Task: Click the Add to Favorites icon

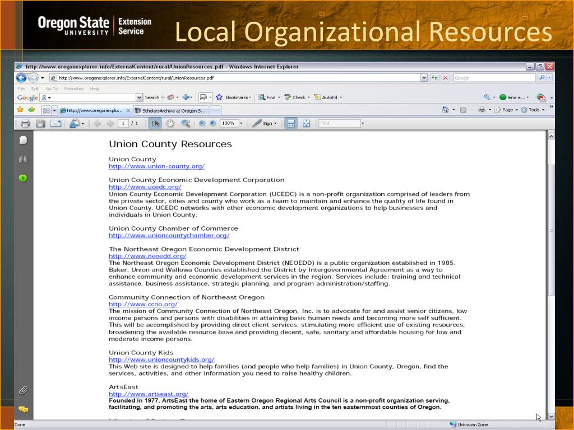Action: (x=32, y=110)
